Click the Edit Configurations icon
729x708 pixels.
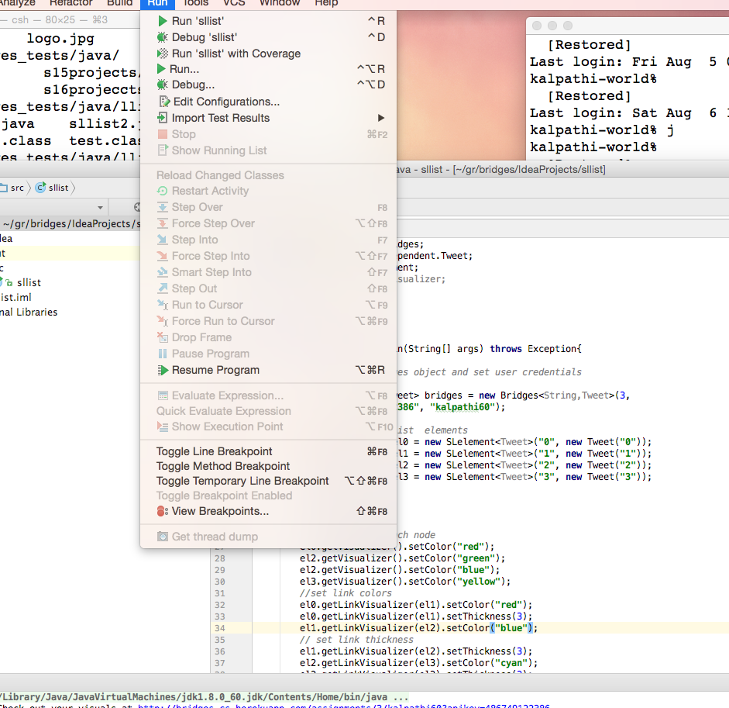click(x=163, y=102)
